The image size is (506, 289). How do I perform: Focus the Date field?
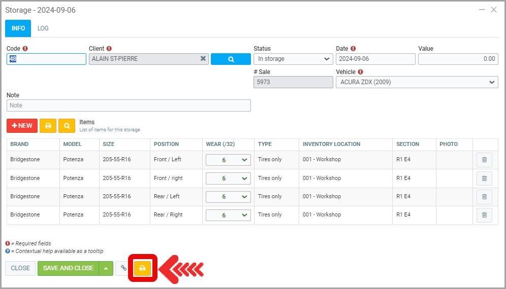click(x=375, y=59)
